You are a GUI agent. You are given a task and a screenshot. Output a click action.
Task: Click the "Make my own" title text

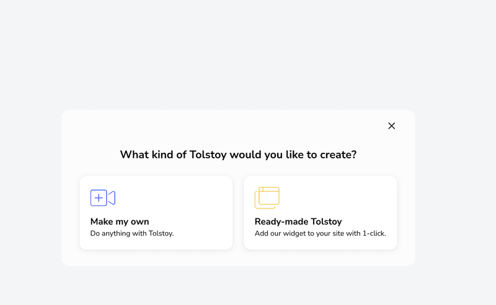(120, 221)
